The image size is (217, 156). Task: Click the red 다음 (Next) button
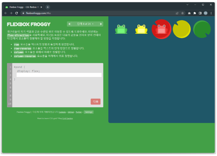[x=96, y=101]
